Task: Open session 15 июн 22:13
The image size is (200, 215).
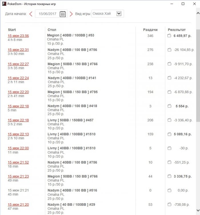Action: pyautogui.click(x=18, y=134)
